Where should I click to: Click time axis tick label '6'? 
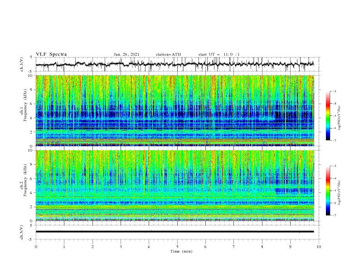point(205,247)
